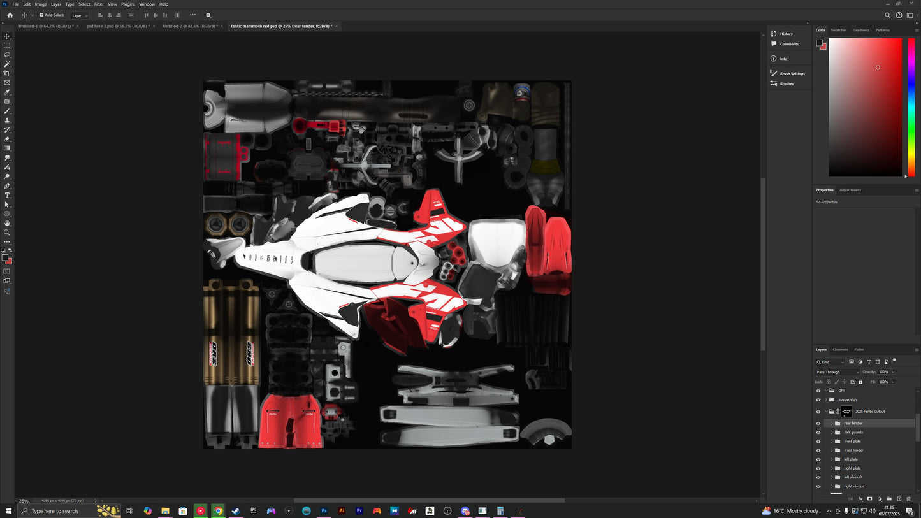This screenshot has width=921, height=518.
Task: Select the Brush tool in the toolbar
Action: click(x=8, y=111)
